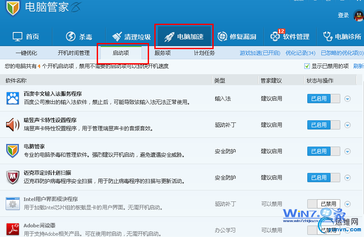
Task: Click the software update badge 12
Action: [x=281, y=31]
